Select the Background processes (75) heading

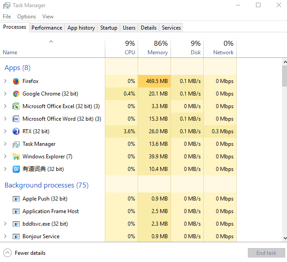click(46, 185)
